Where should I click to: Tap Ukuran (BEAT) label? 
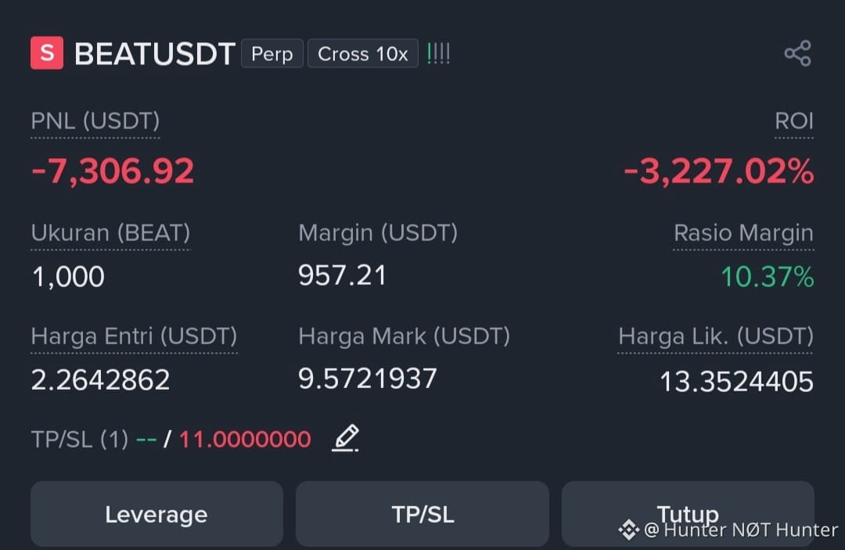click(x=110, y=233)
